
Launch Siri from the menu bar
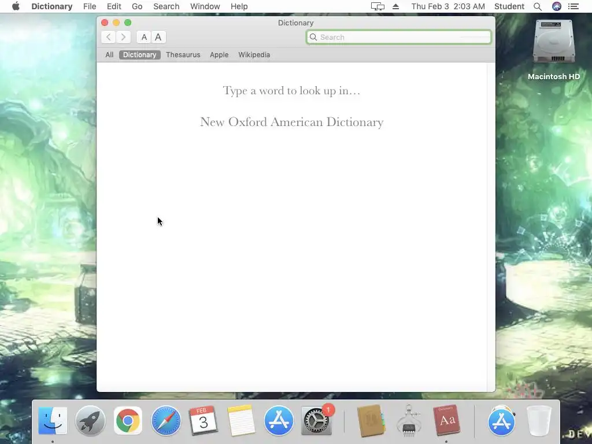tap(557, 6)
